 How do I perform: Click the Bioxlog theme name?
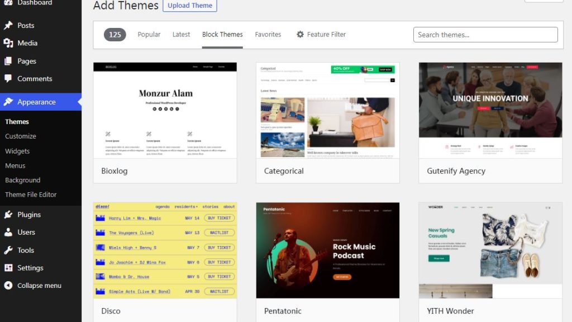click(114, 171)
